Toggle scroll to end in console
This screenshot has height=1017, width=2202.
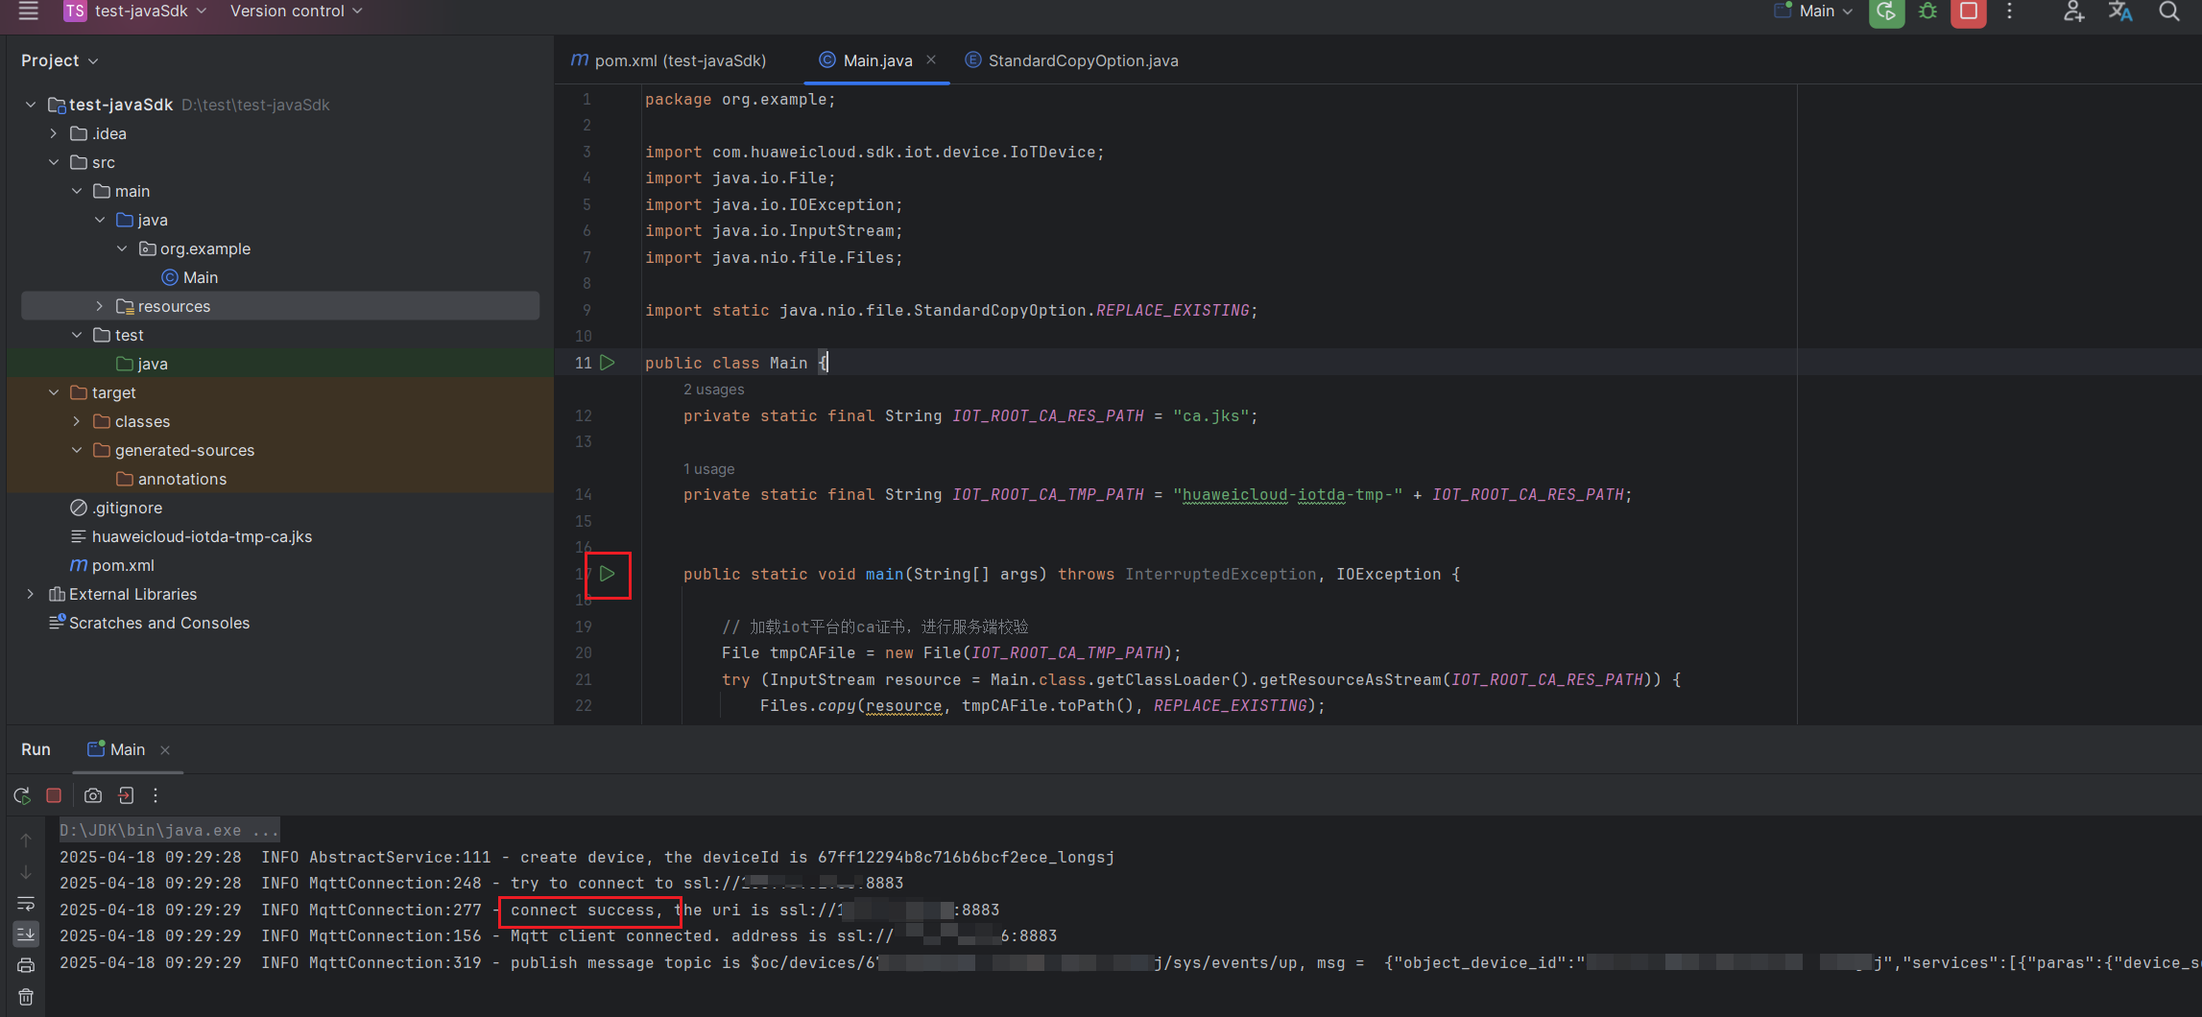(26, 934)
